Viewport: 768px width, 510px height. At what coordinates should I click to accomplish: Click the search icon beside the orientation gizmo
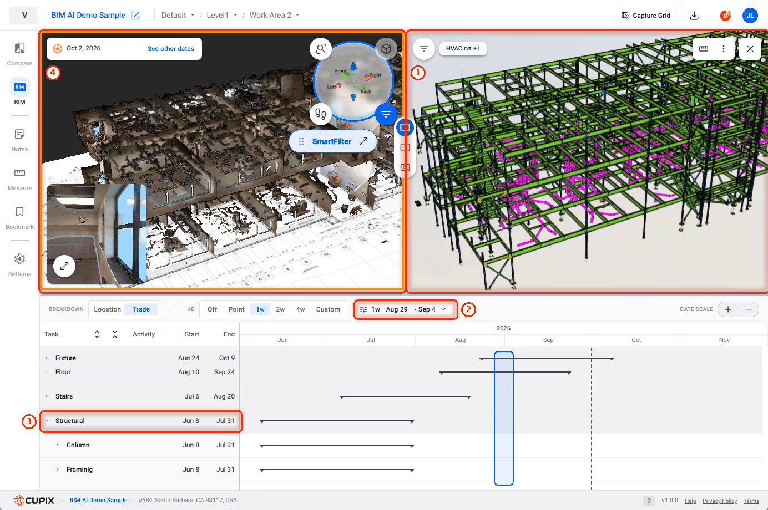pos(321,49)
